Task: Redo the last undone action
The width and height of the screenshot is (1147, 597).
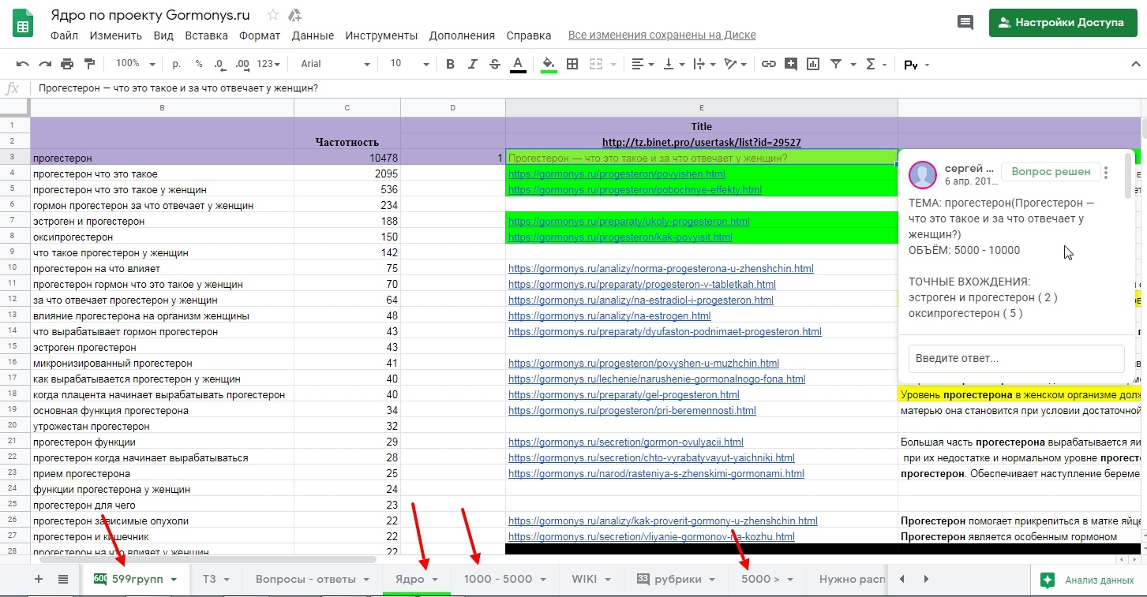Action: (45, 64)
